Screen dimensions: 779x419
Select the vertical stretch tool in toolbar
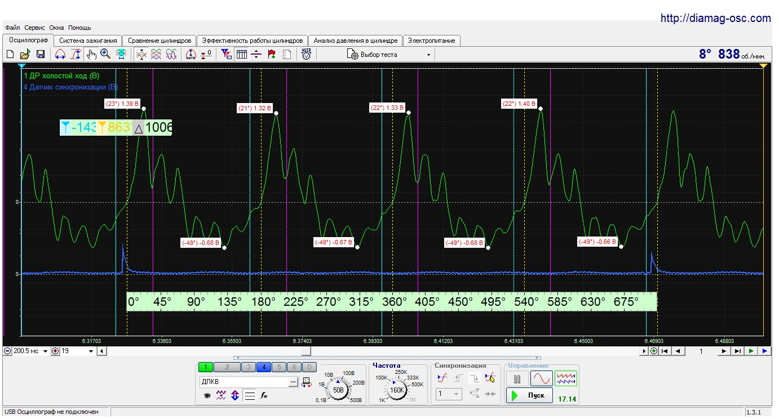pyautogui.click(x=75, y=55)
